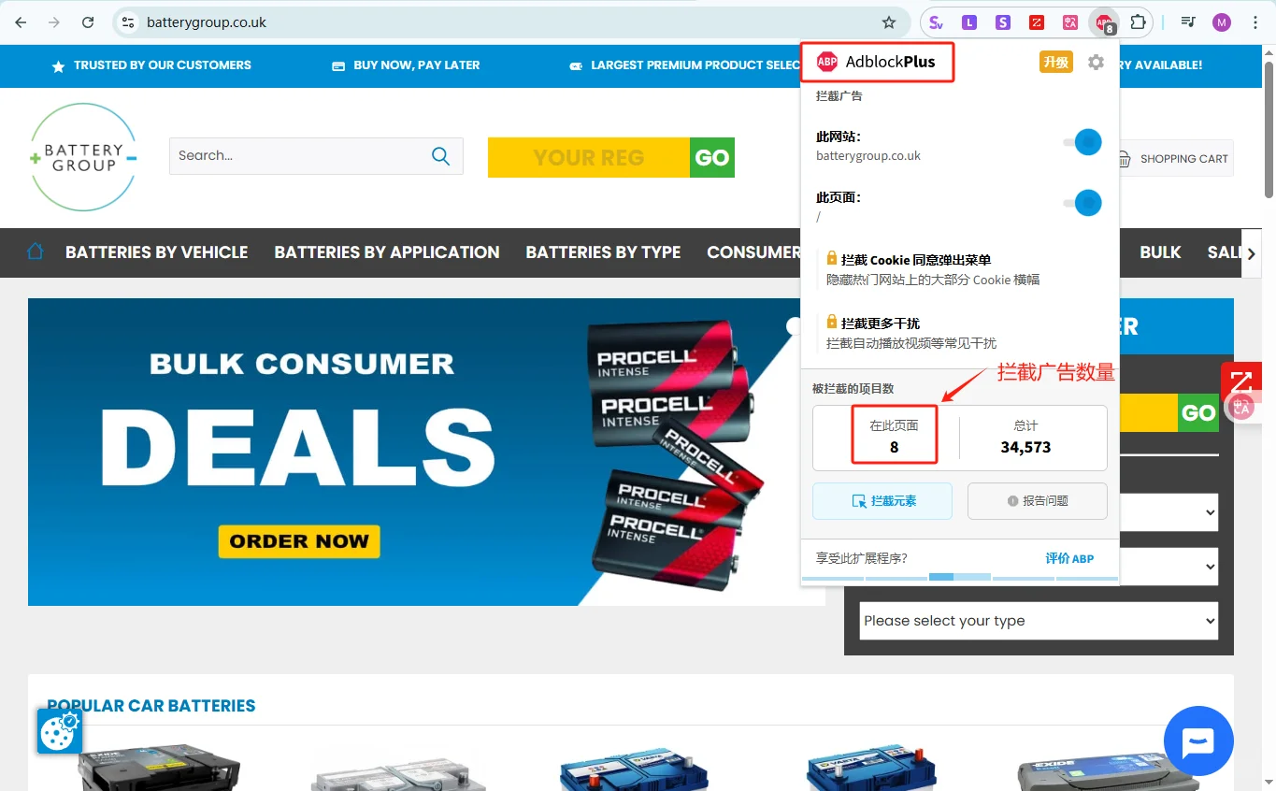Open the blue live chat bubble
Image resolution: width=1276 pixels, height=791 pixels.
point(1198,741)
